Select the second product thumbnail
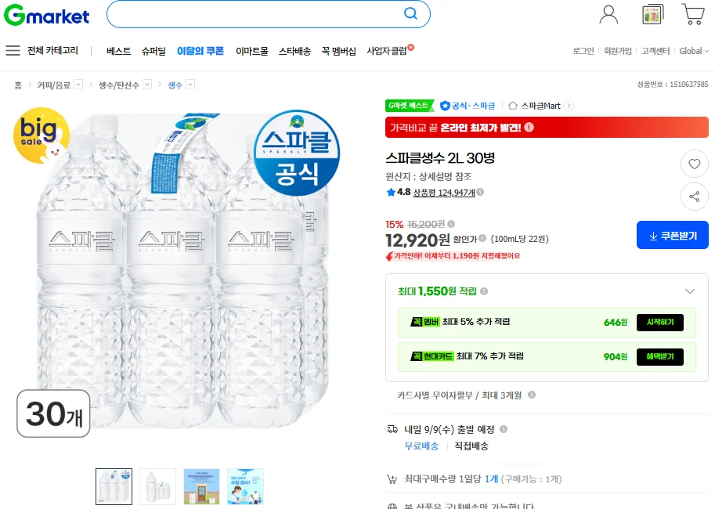 click(x=157, y=486)
